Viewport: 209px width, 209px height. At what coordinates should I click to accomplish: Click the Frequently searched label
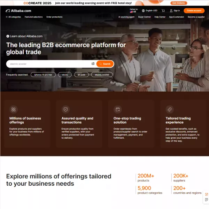point(17,75)
